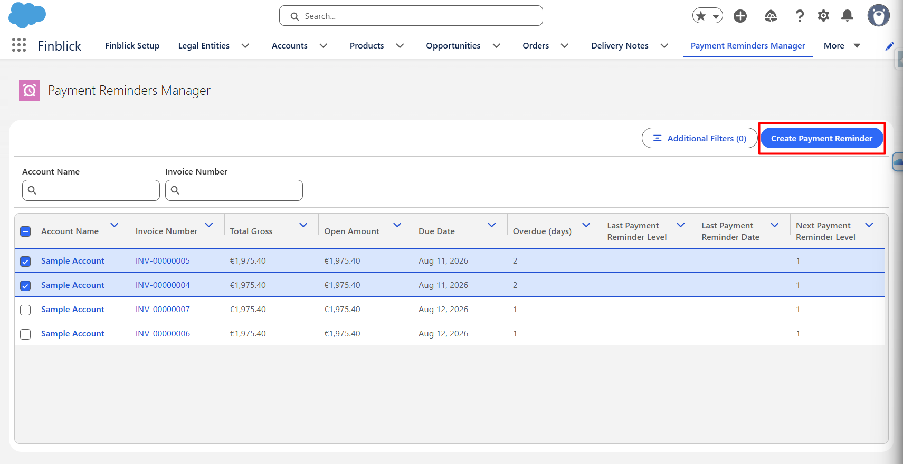Check the INV-00000007 row checkbox
This screenshot has width=903, height=464.
point(25,310)
